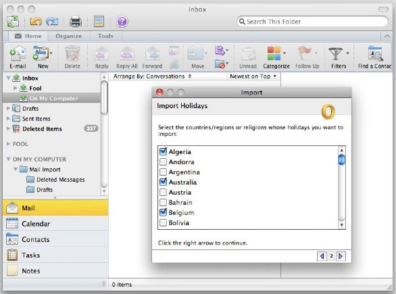Click the left arrow to go back
Viewport: 396px width, 294px height.
pyautogui.click(x=322, y=256)
